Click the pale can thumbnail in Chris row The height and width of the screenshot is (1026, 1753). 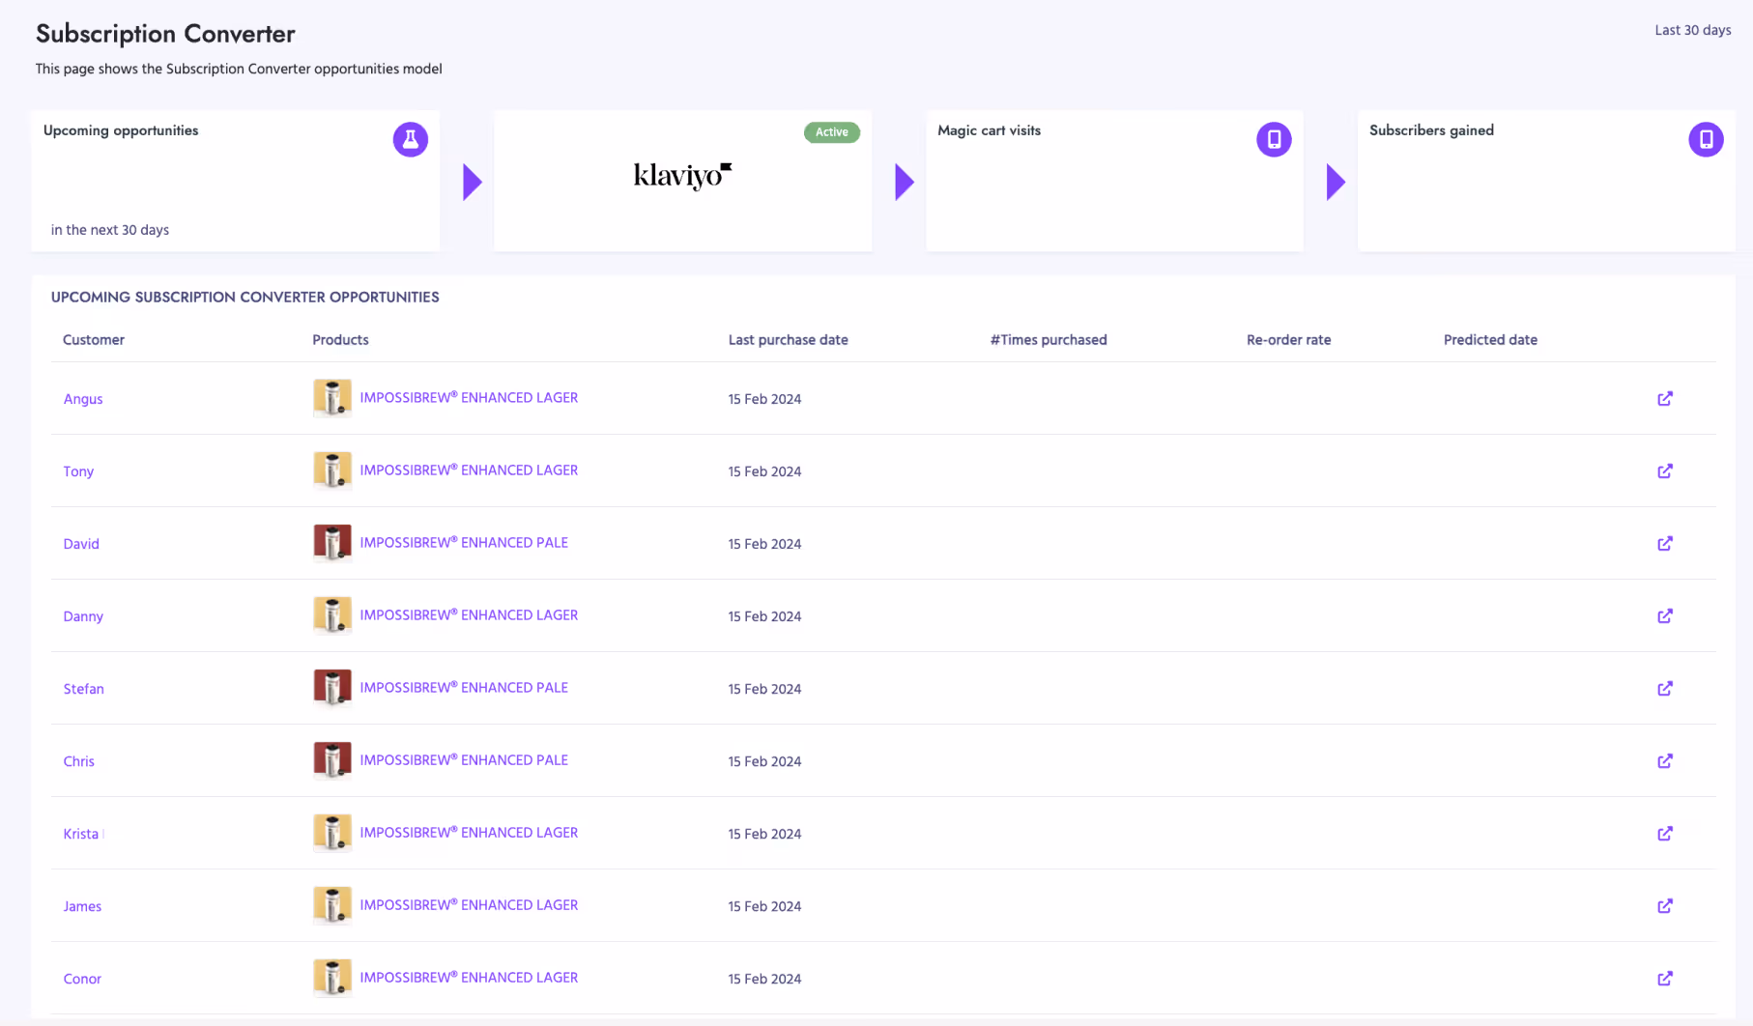[x=332, y=760]
